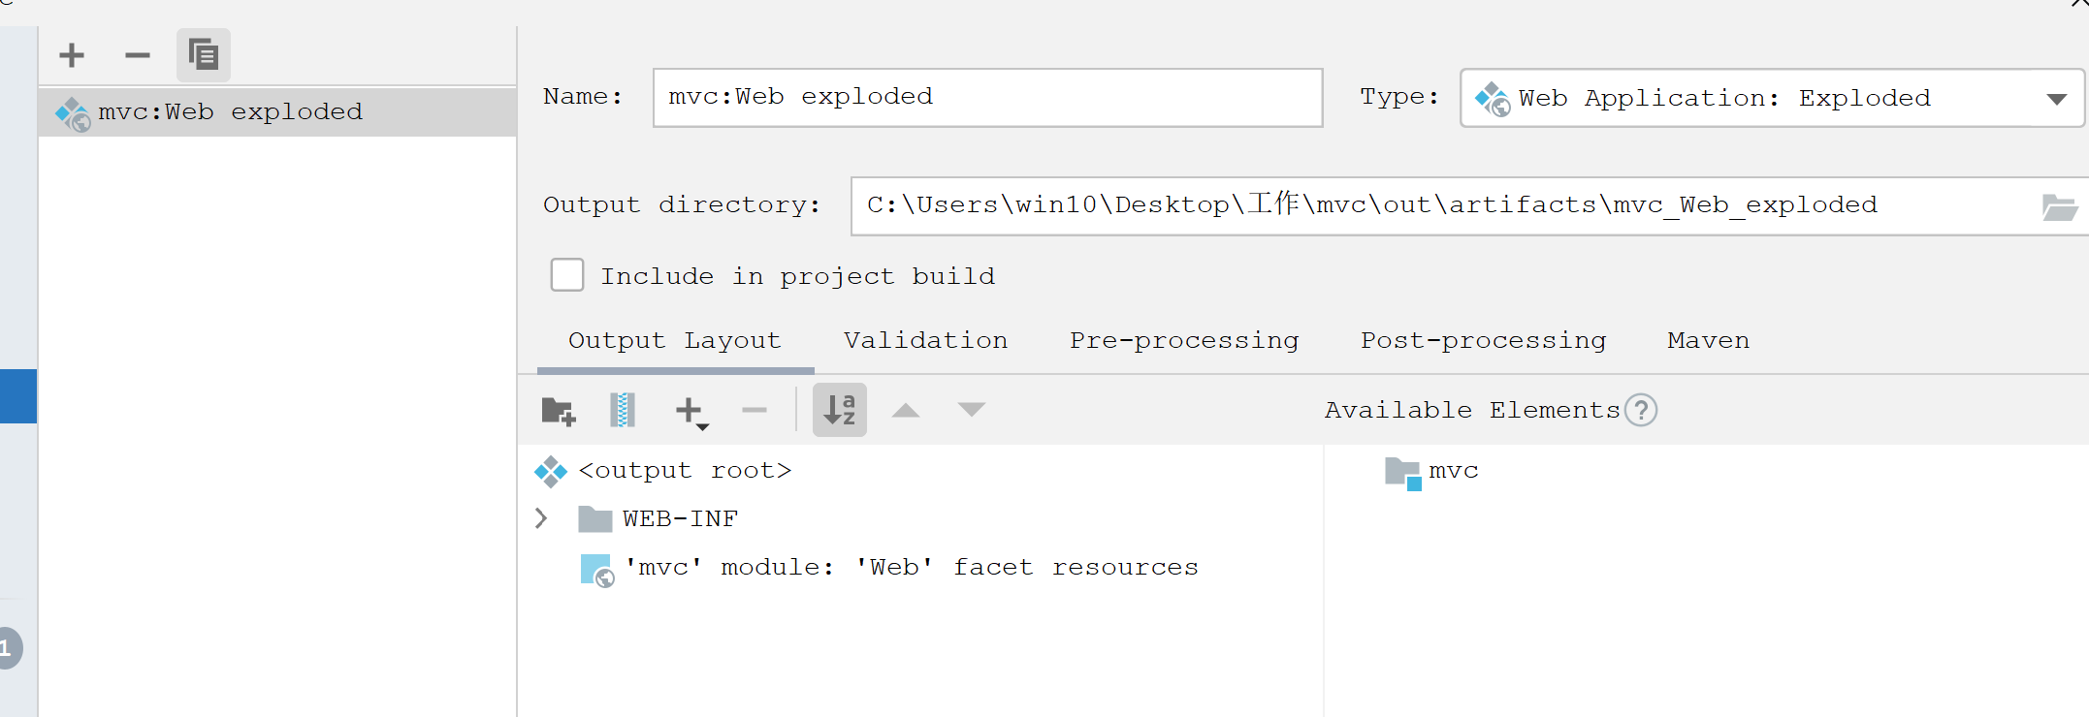Expand the WEB-INF folder
2089x717 pixels.
click(x=541, y=518)
